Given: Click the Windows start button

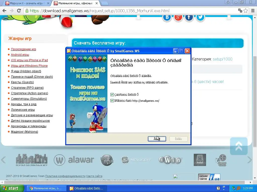Looking at the screenshot, I should (12, 188).
